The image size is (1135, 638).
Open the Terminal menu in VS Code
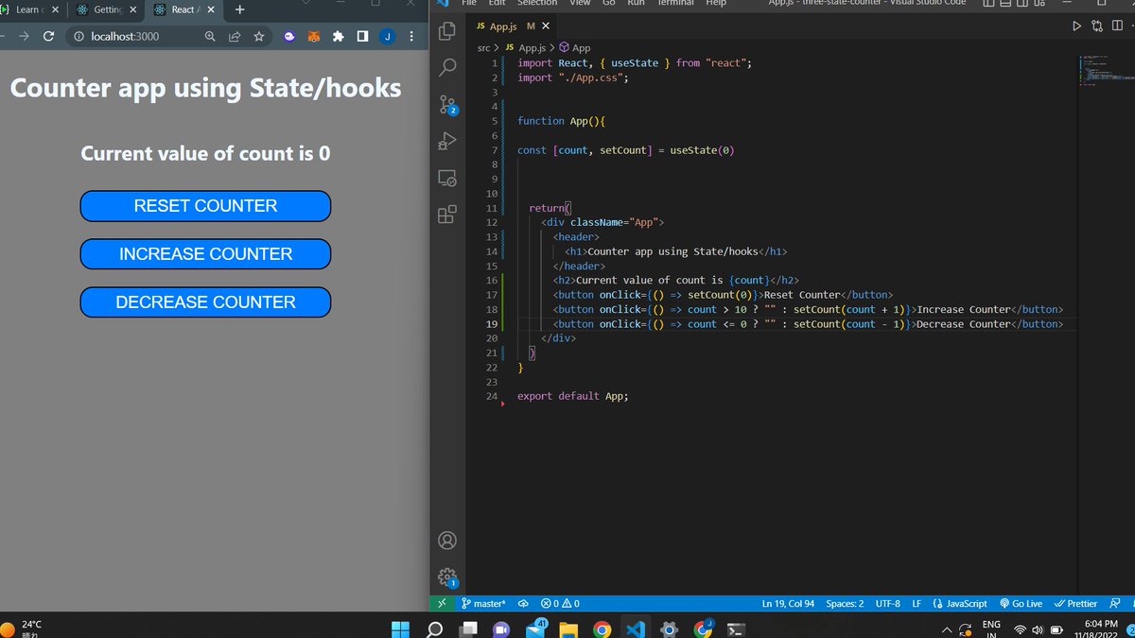coord(675,3)
